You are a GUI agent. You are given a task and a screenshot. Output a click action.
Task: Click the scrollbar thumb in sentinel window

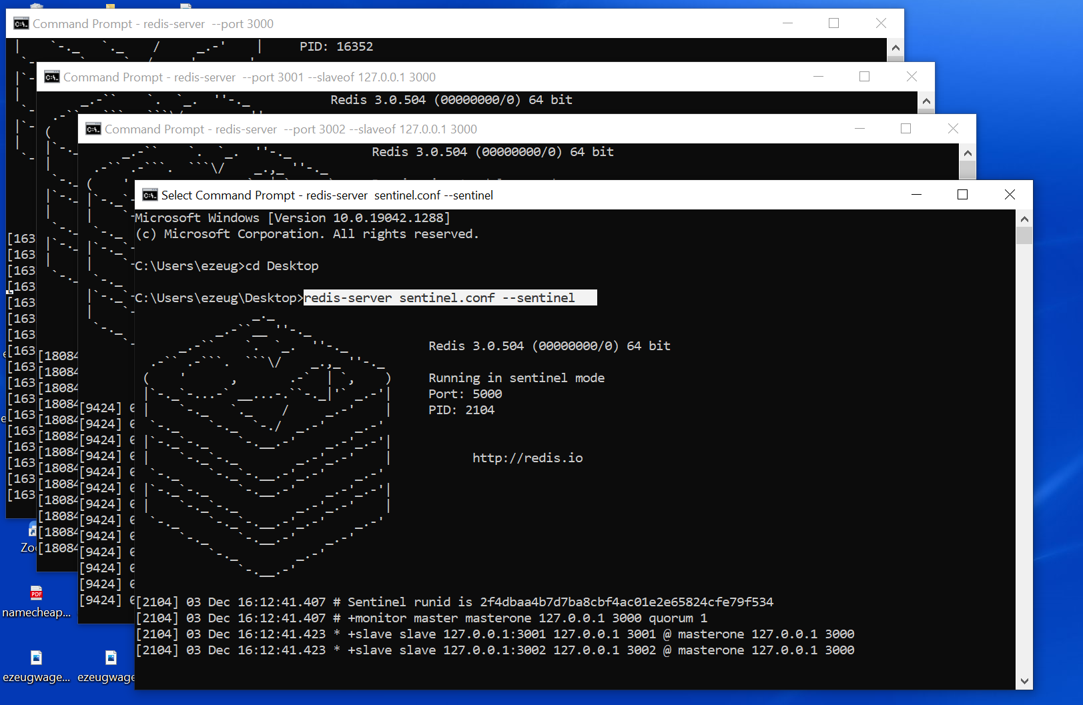coord(1024,235)
